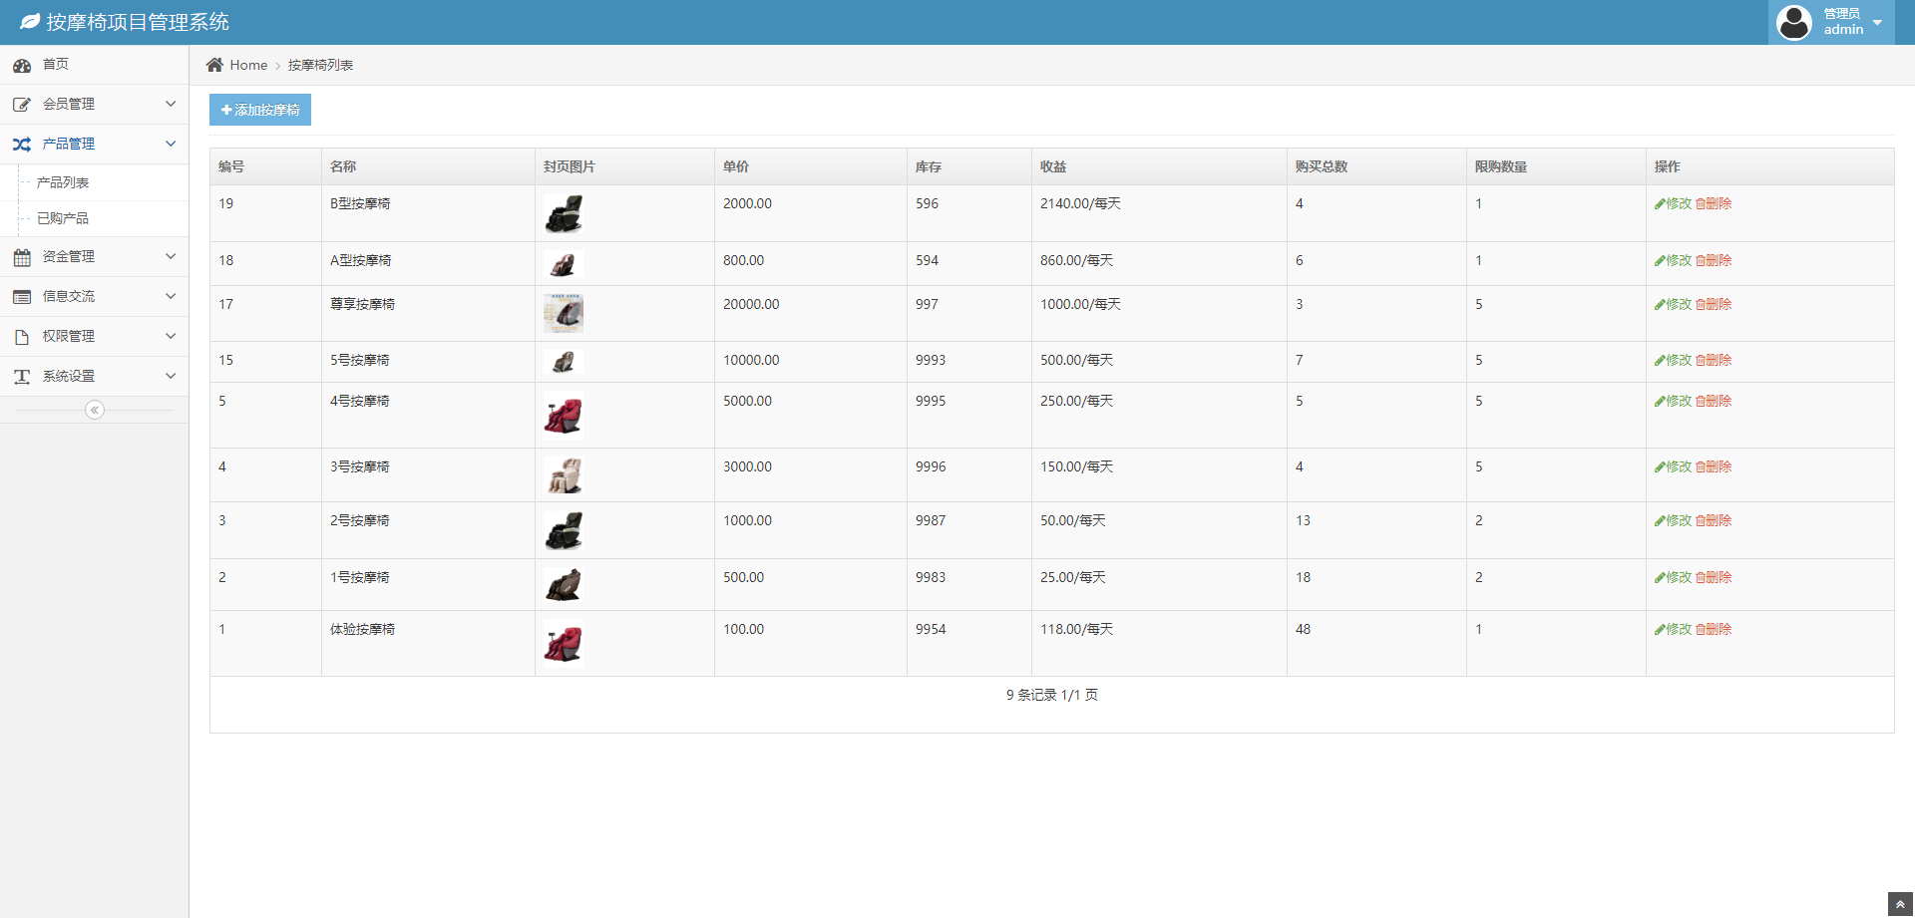
Task: Open 已购产品 submenu item
Action: click(x=63, y=218)
